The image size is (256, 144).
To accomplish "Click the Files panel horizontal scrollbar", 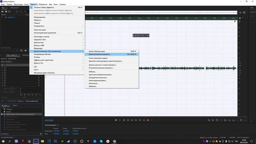I will (x=6, y=48).
